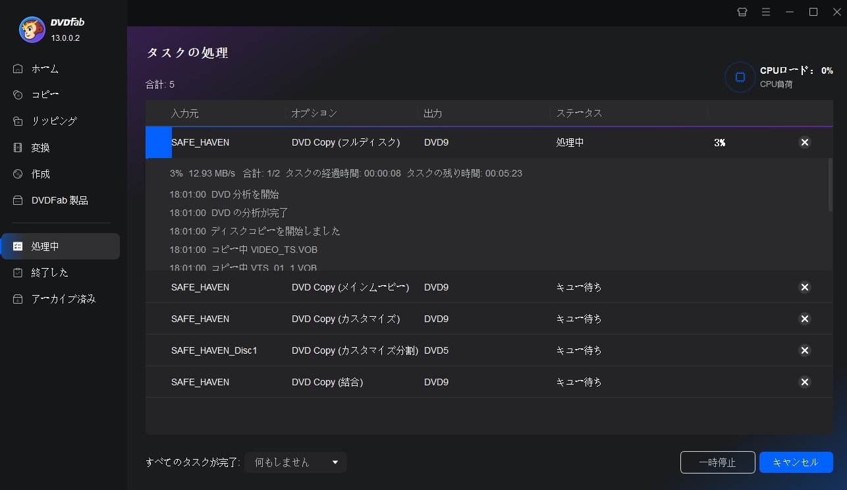The image size is (847, 490).
Task: Click the 一時停止 pause button
Action: click(x=717, y=462)
